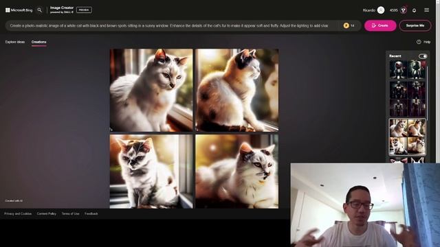
Task: Open Privacy and Cookies link
Action: 18,213
